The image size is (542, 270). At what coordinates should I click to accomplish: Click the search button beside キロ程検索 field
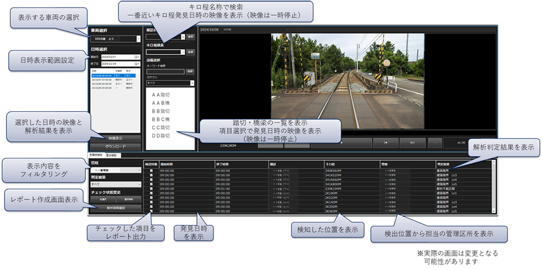click(190, 52)
